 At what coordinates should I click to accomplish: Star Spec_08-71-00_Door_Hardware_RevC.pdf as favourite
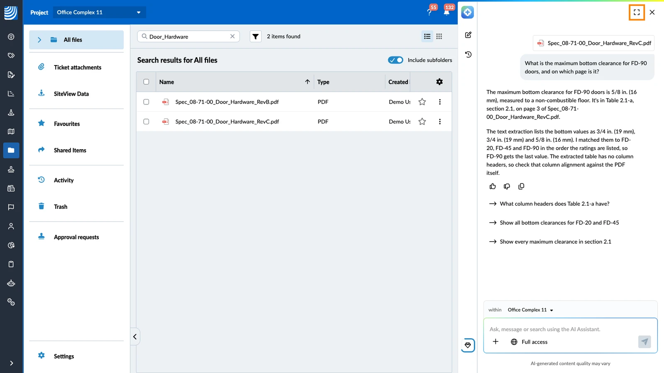[x=422, y=121]
